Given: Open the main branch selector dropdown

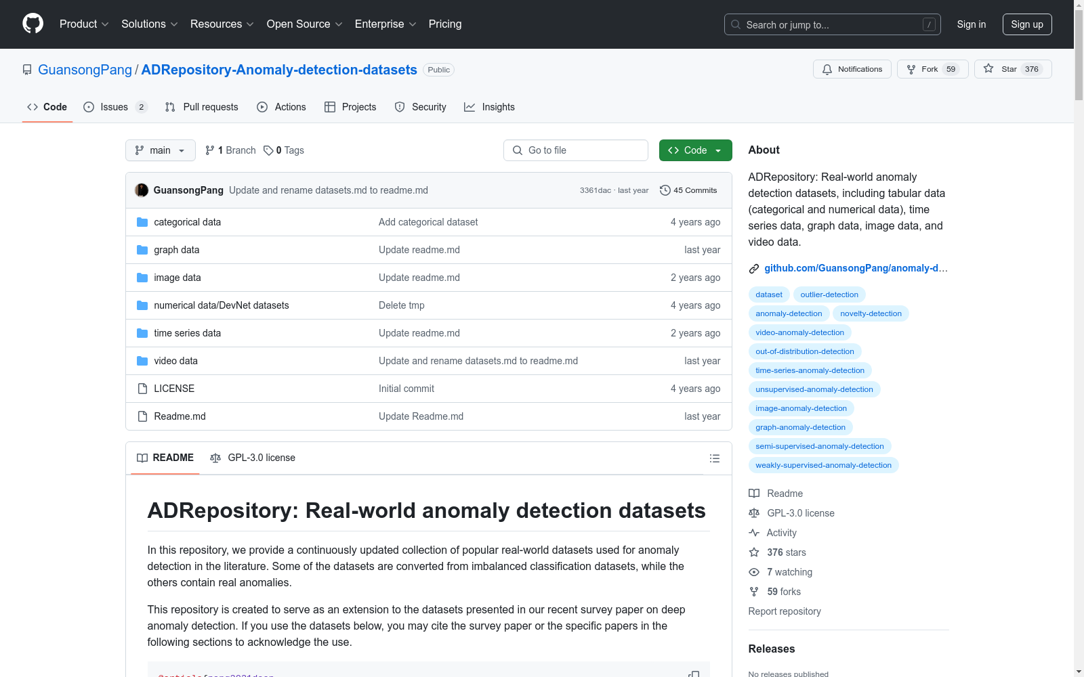Looking at the screenshot, I should click(161, 150).
